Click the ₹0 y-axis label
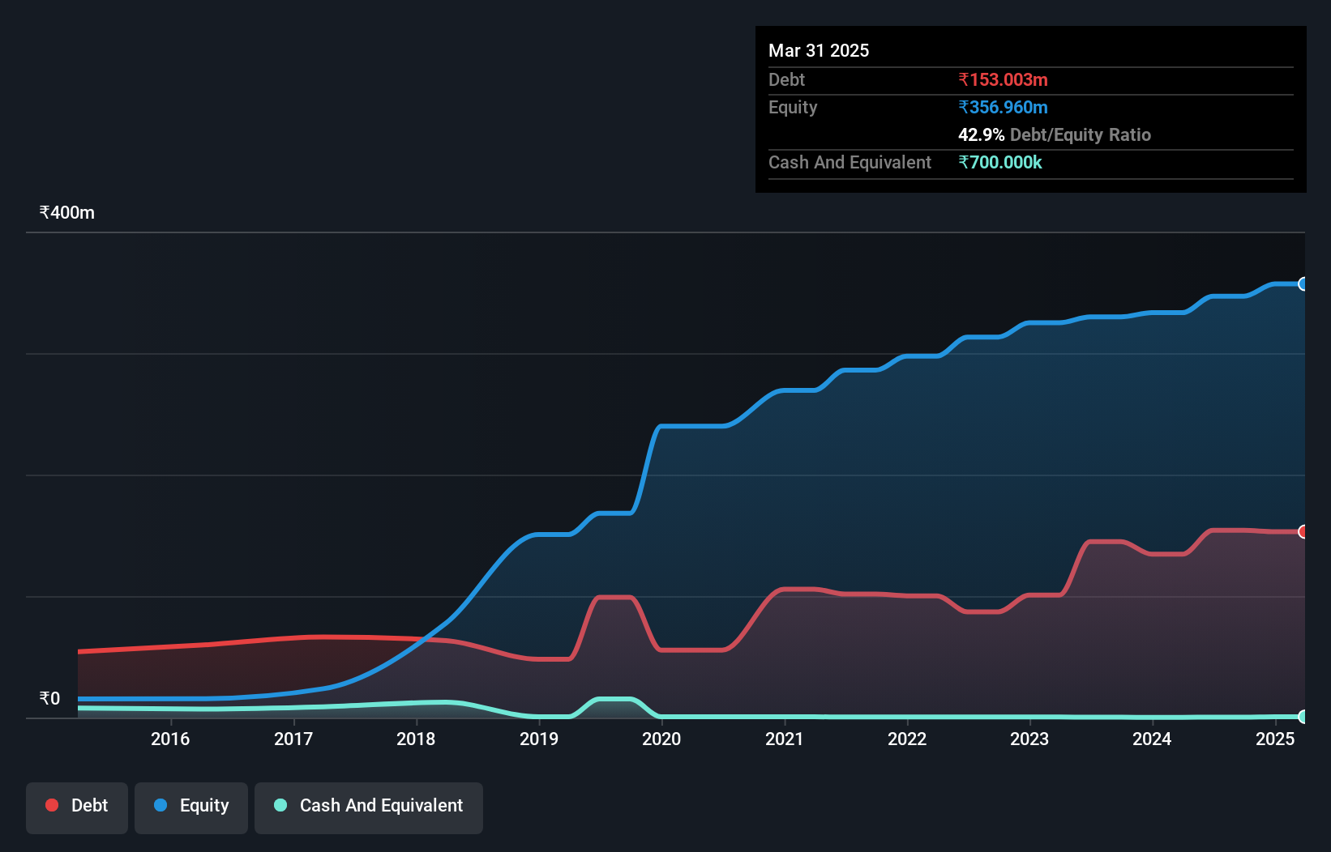The width and height of the screenshot is (1331, 852). (x=49, y=699)
